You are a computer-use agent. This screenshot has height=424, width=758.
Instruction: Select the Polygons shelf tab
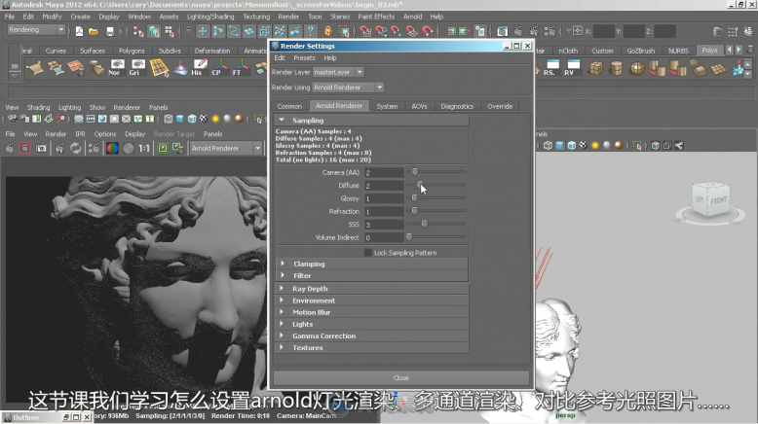(132, 51)
